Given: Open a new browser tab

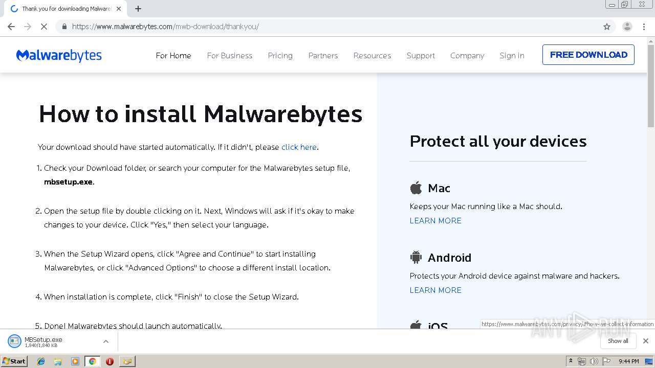Looking at the screenshot, I should [x=138, y=9].
